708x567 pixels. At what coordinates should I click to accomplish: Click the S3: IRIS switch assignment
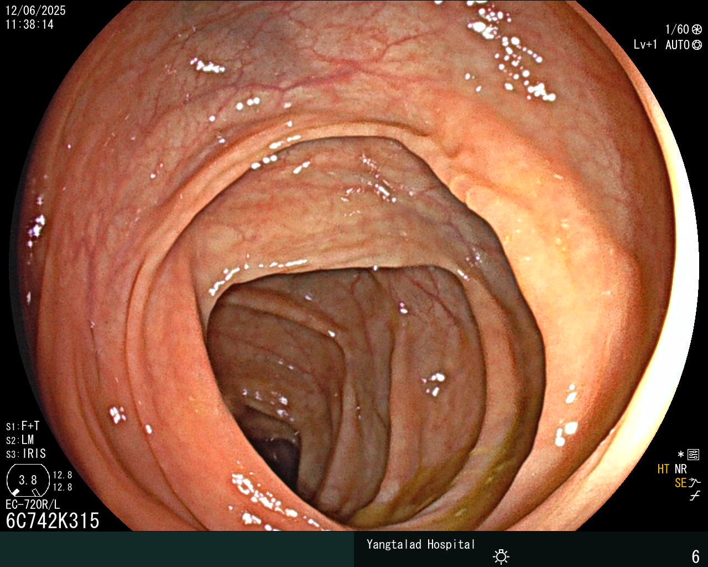(26, 454)
